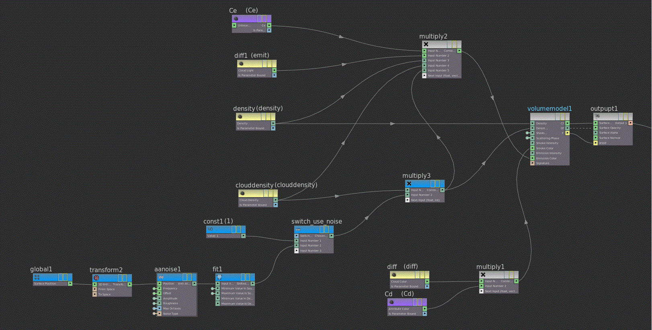Click outpupt1's BSDF input connector
The image size is (652, 330).
tap(596, 143)
